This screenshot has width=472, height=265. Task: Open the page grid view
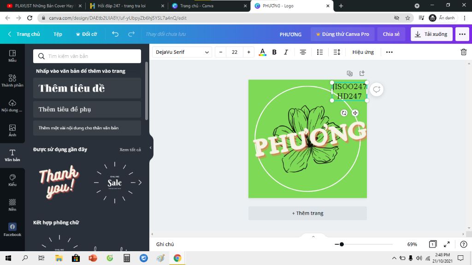click(x=432, y=244)
